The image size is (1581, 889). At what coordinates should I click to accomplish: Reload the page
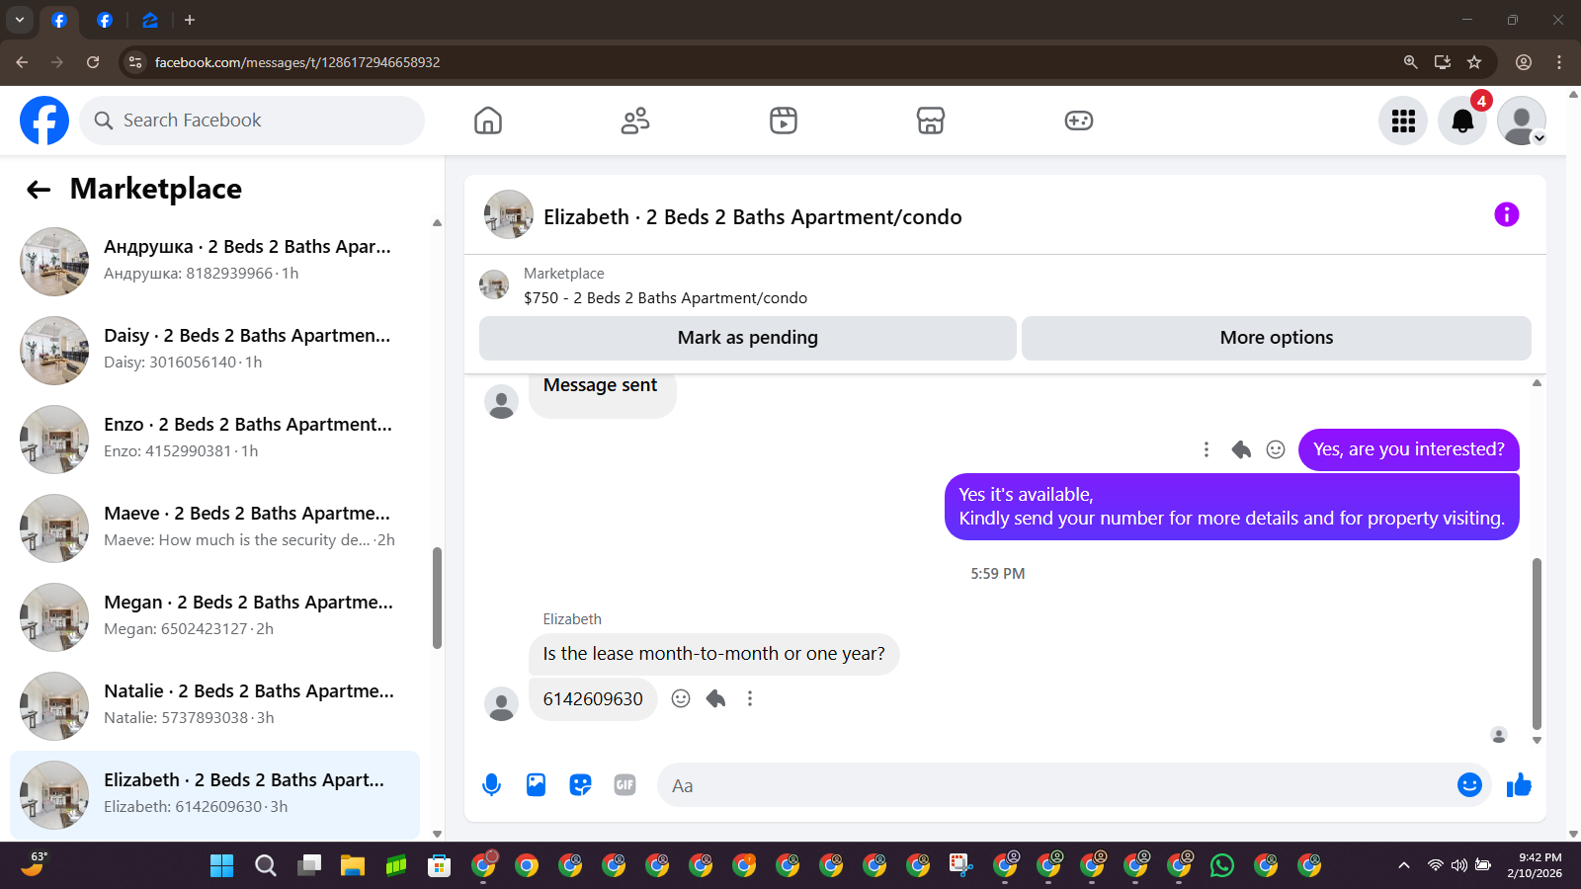tap(93, 62)
